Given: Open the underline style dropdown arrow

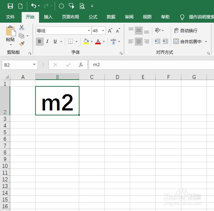Looking at the screenshot, I should coord(61,41).
